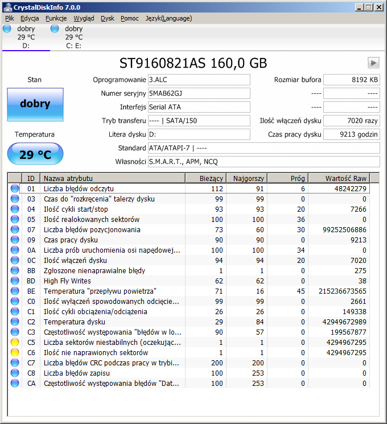Click the status circle for attribute 07
387x424 pixels.
15,229
